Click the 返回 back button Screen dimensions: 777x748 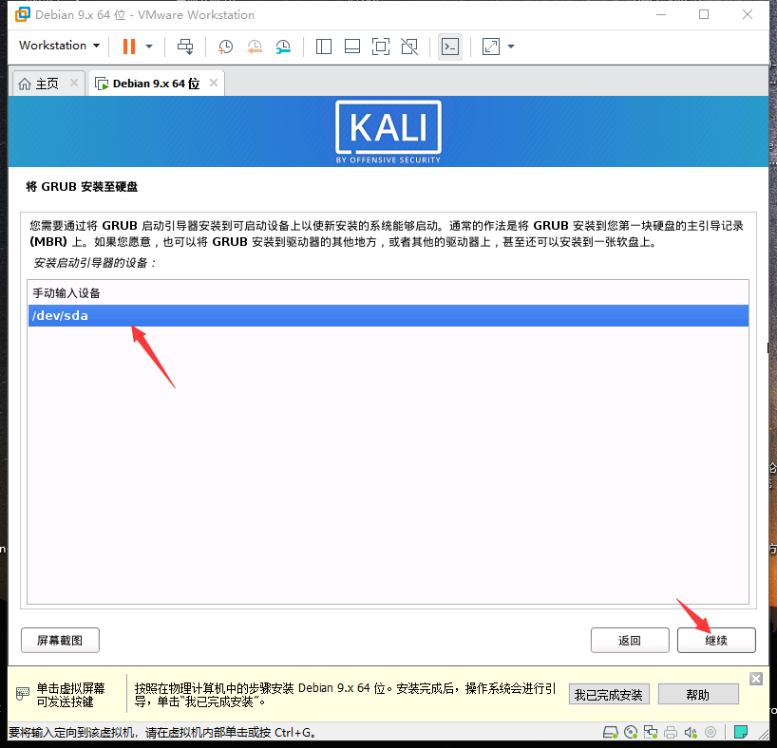coord(630,641)
